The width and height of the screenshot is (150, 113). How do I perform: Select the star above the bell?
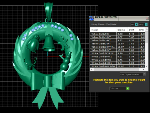[49, 30]
